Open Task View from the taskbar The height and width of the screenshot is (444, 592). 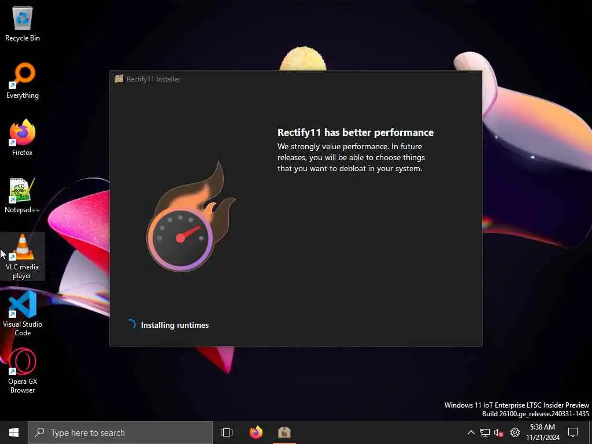point(227,432)
